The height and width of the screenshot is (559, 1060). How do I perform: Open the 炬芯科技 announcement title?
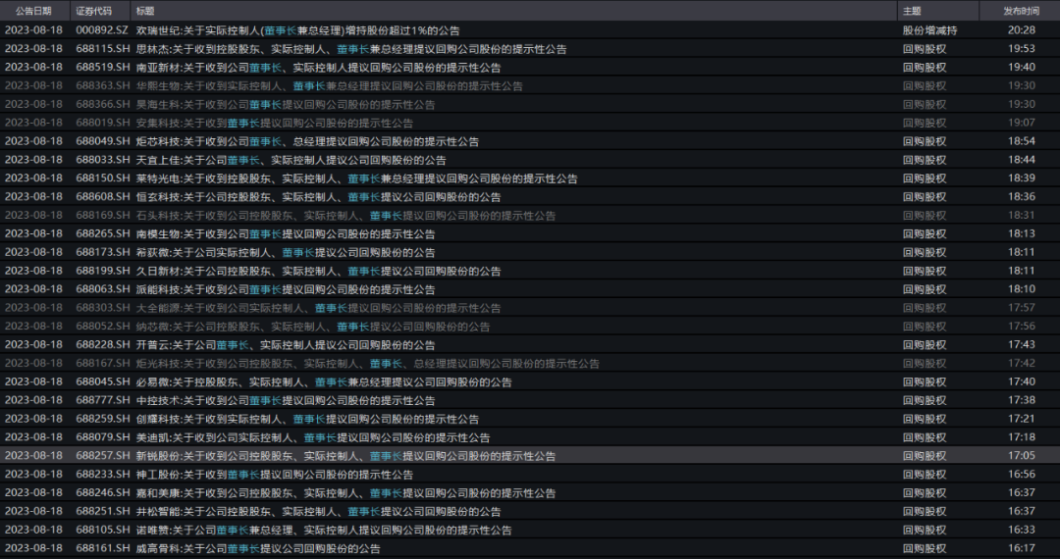(307, 141)
